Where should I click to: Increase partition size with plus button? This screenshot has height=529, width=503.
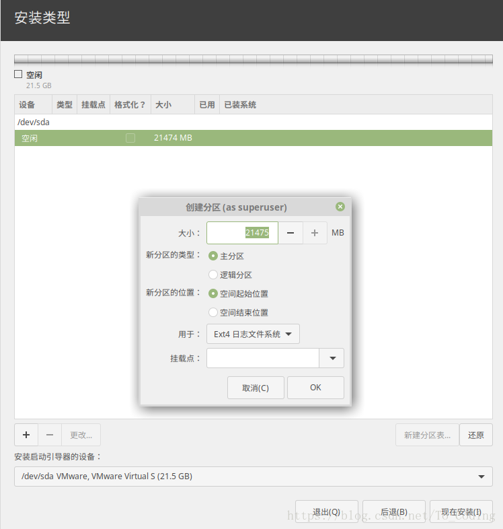pyautogui.click(x=315, y=233)
